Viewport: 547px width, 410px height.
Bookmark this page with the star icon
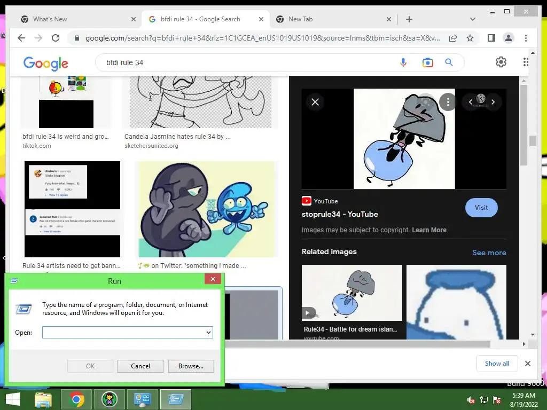[x=470, y=38]
